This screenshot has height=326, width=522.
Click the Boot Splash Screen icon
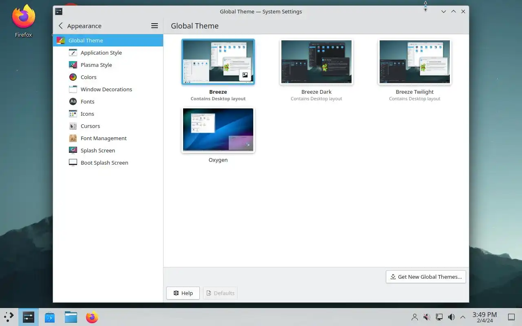[73, 163]
